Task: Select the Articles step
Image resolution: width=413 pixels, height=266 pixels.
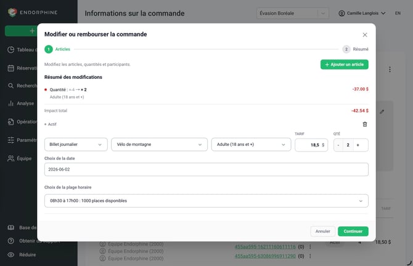Action: (x=57, y=49)
